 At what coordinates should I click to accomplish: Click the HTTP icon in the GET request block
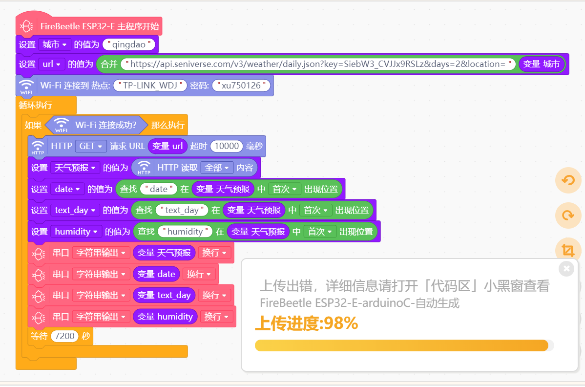coord(38,147)
